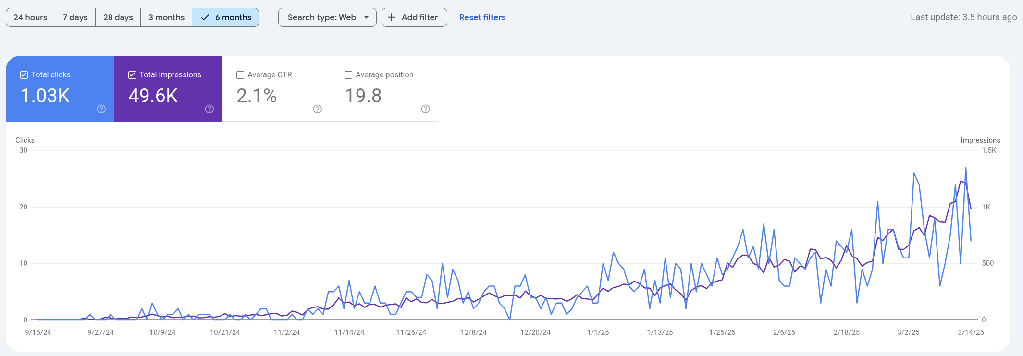
Task: Click the 3/14/25 date axis label
Action: [x=971, y=332]
